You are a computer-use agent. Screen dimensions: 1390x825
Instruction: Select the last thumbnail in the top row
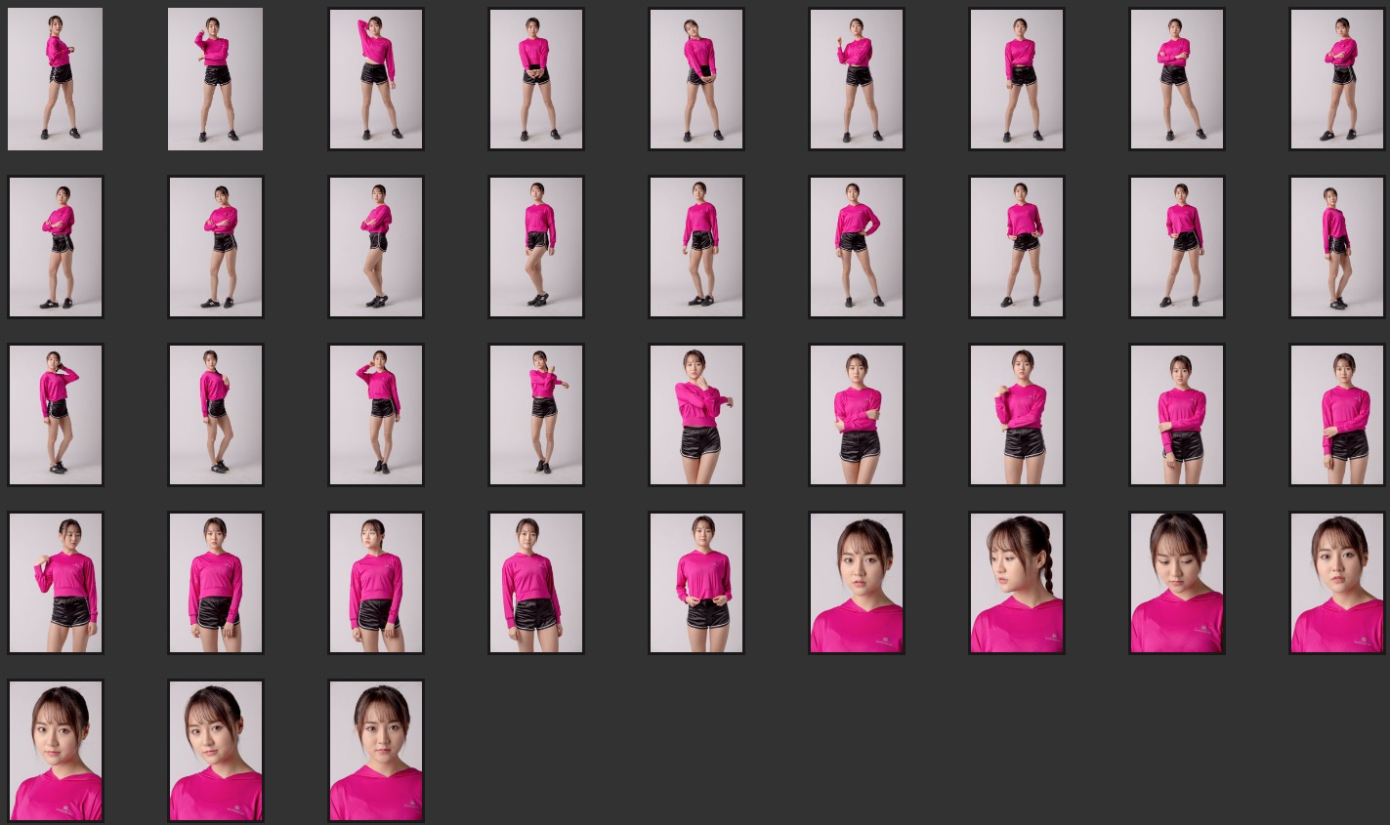pos(1337,79)
